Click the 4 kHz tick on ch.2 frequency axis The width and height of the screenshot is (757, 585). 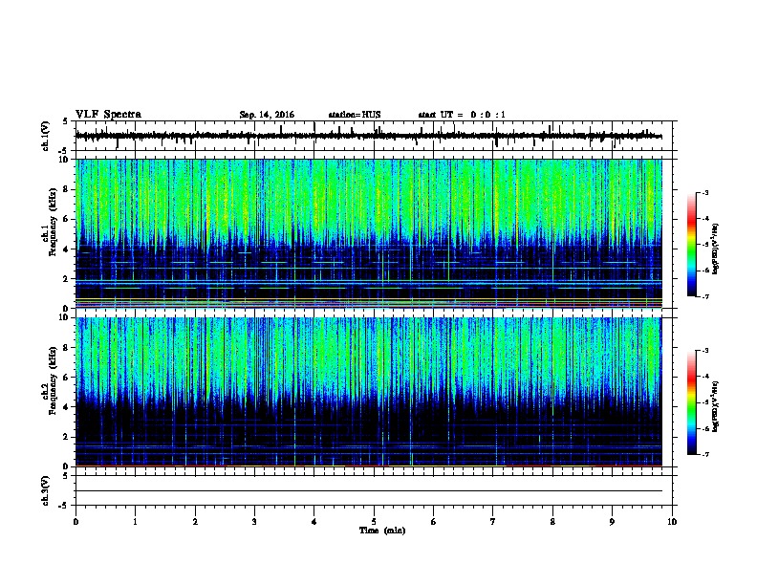(x=66, y=407)
